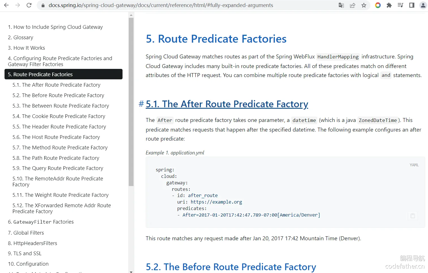Screen dimensions: 428x273
Task: Open the media controls icon
Action: pyautogui.click(x=400, y=5)
